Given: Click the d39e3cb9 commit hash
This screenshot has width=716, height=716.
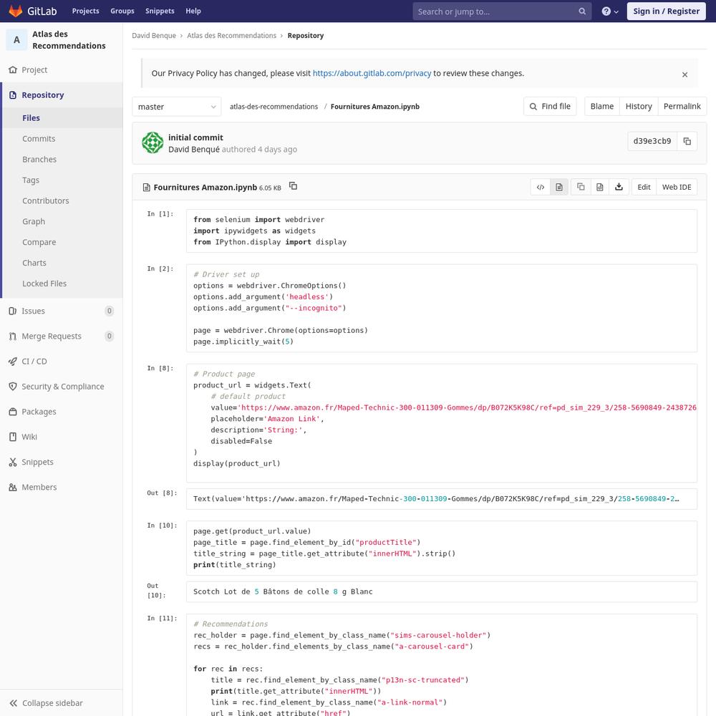Looking at the screenshot, I should click(652, 141).
